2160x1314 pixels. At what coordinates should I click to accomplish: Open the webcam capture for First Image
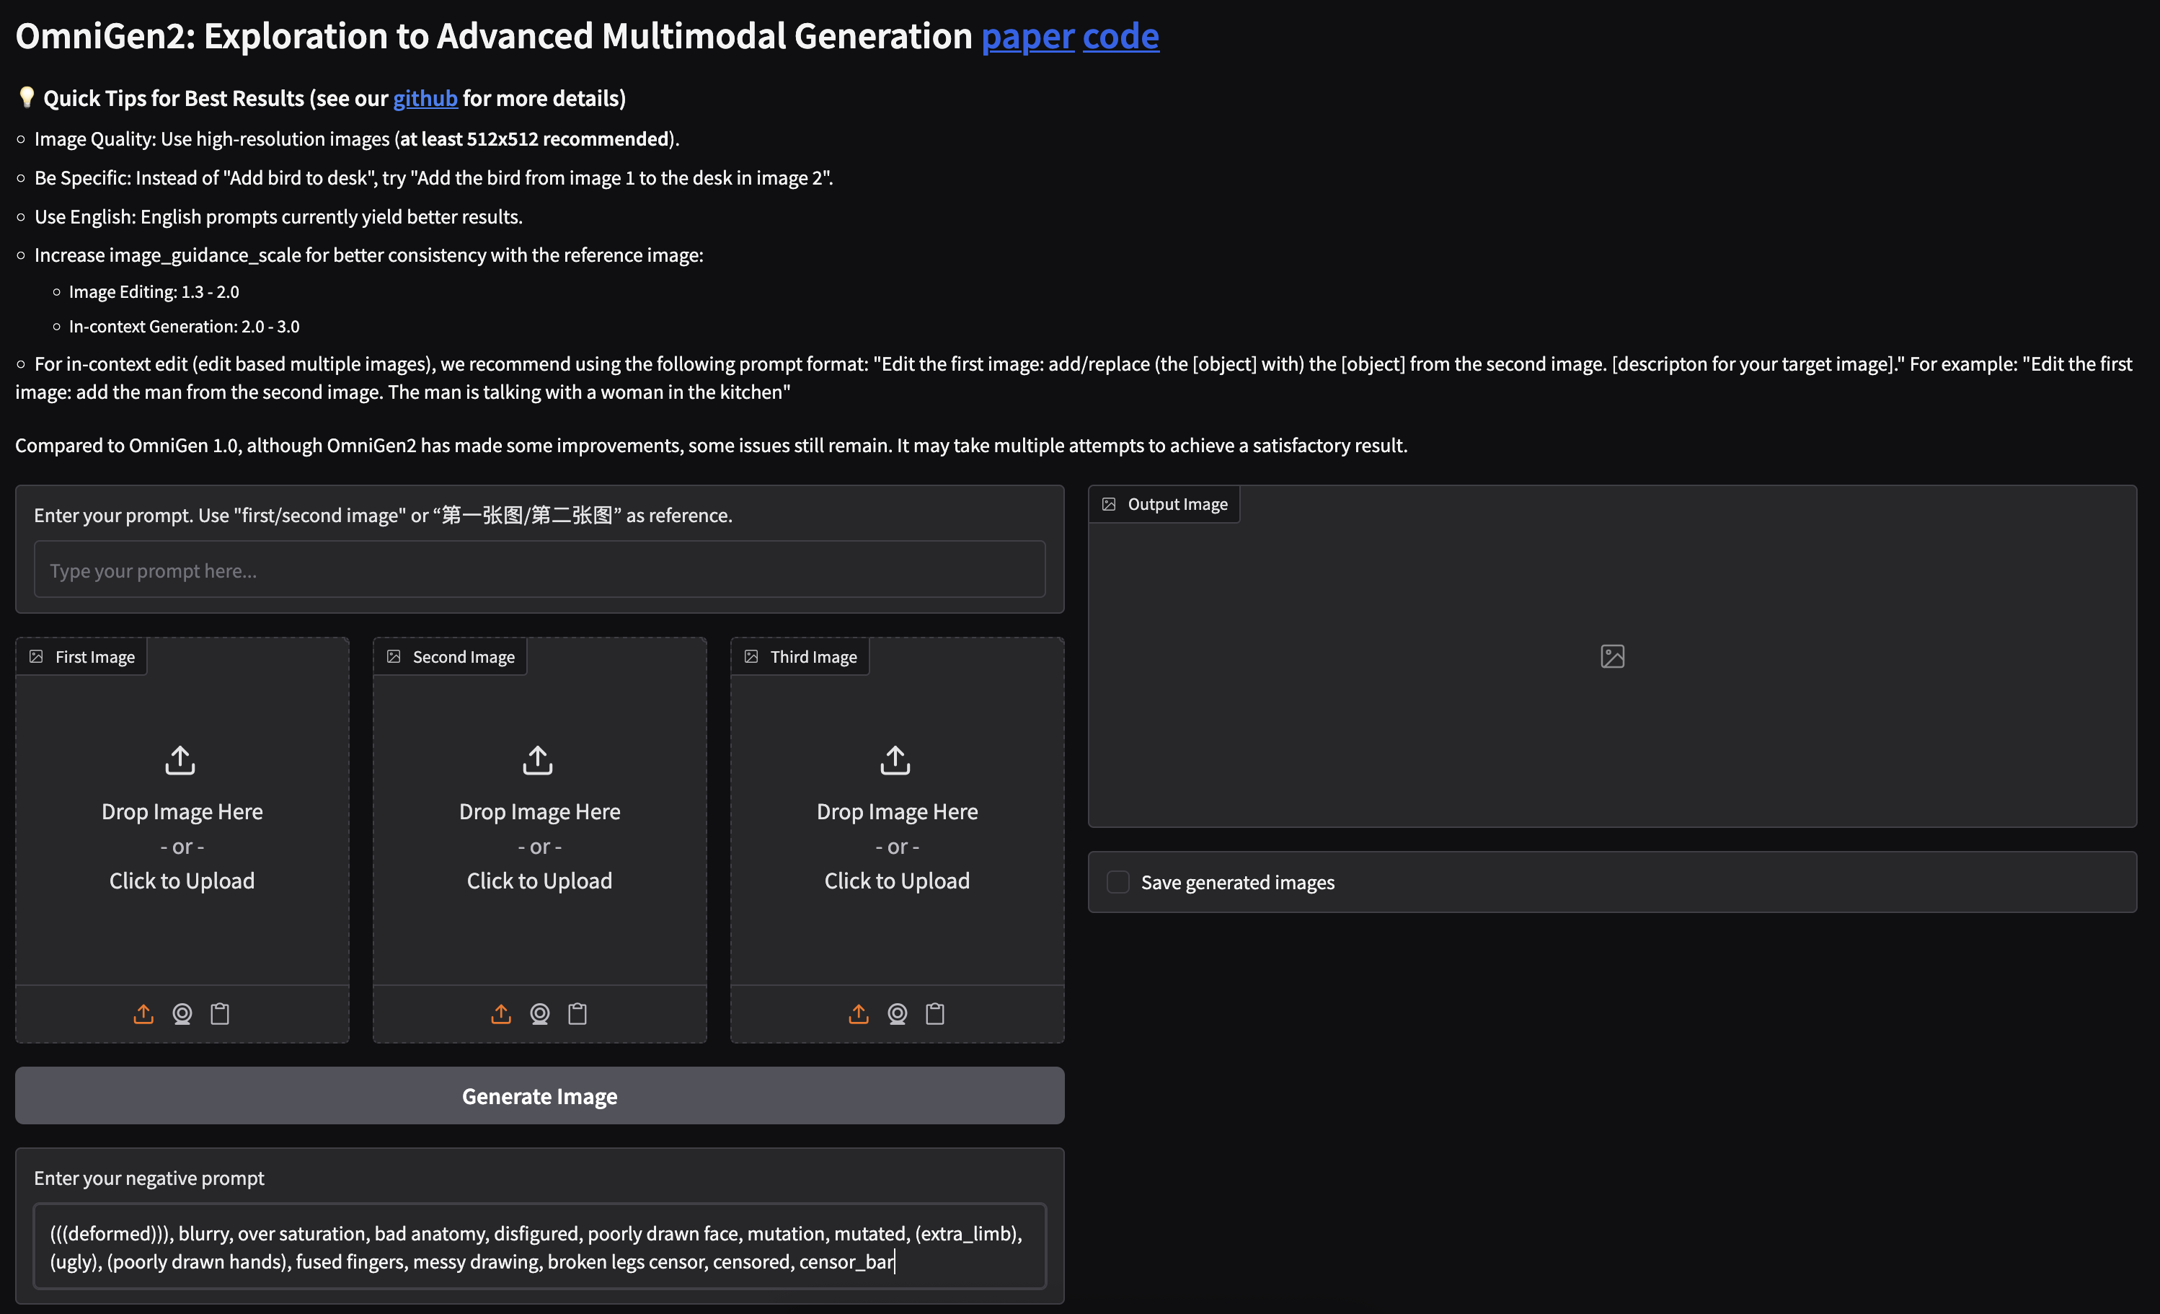(182, 1014)
